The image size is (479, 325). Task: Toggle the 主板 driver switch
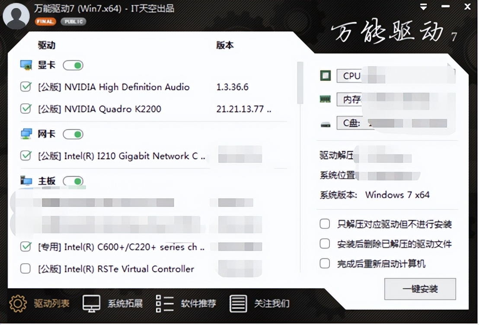[x=73, y=181]
